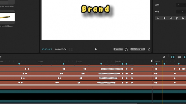This screenshot has width=186, height=104.
Task: Start voiceover with the microphone icon
Action: click(x=164, y=57)
